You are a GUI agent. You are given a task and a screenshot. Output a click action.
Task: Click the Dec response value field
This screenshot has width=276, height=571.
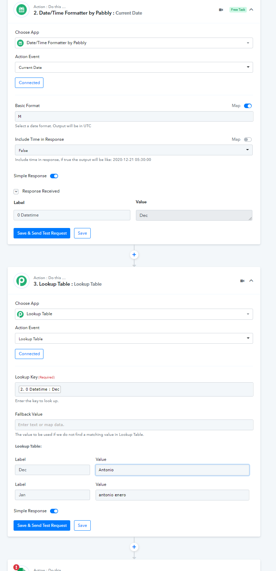(194, 215)
